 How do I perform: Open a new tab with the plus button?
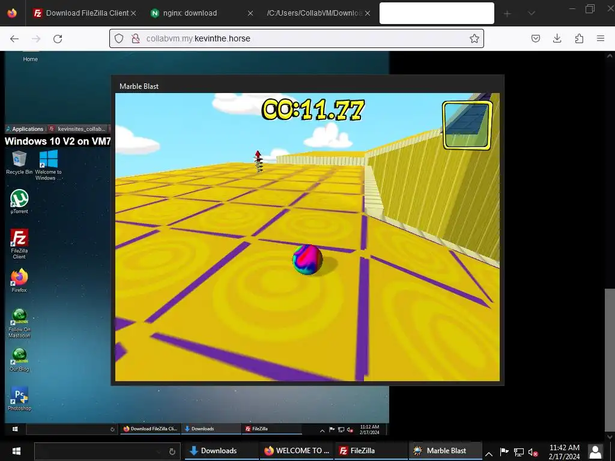point(507,14)
